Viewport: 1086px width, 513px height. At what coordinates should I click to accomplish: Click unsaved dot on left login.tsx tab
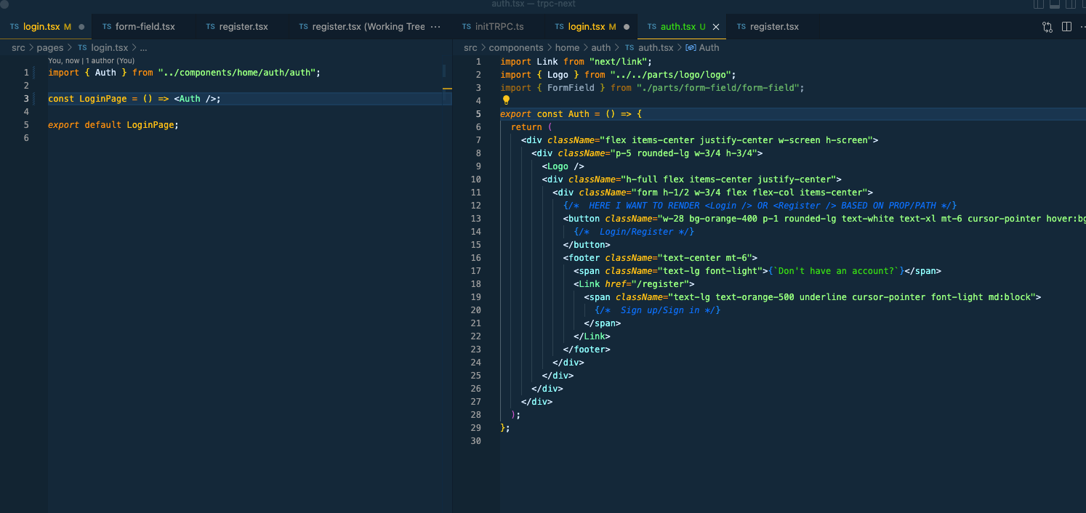coord(81,27)
